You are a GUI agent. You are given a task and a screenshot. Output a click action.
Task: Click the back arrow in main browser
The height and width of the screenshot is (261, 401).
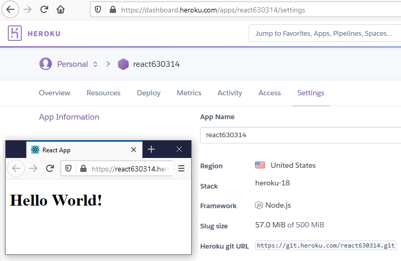click(x=11, y=9)
